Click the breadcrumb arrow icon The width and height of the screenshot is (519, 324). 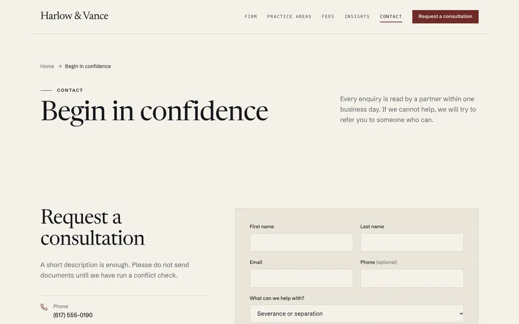coord(59,66)
